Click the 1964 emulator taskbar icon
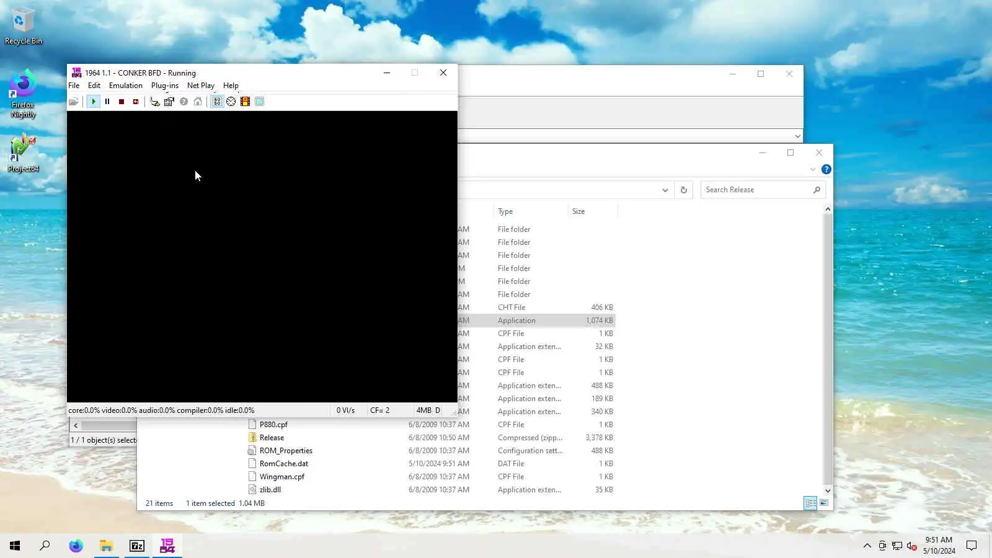Image resolution: width=992 pixels, height=558 pixels. pyautogui.click(x=167, y=546)
